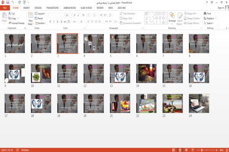This screenshot has height=152, width=229.
Task: Open the Clipboard pane launcher
Action: pyautogui.click(x=25, y=28)
